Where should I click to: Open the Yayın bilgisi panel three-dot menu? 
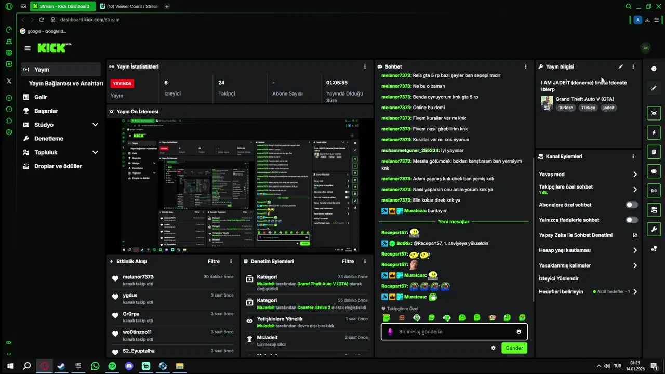pyautogui.click(x=633, y=66)
